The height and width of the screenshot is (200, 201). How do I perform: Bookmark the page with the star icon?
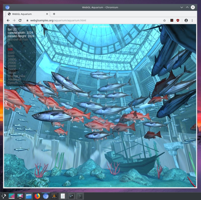pyautogui.click(x=165, y=20)
